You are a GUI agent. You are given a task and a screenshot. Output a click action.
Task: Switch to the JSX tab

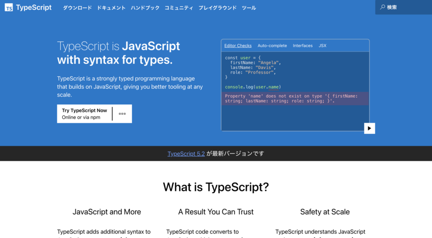point(322,46)
